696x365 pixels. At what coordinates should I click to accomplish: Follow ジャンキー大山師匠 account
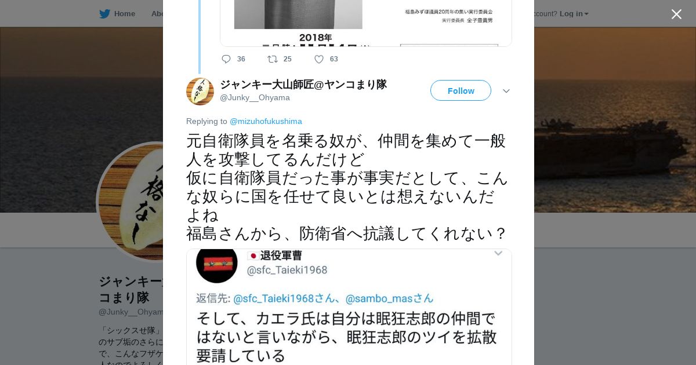point(461,90)
